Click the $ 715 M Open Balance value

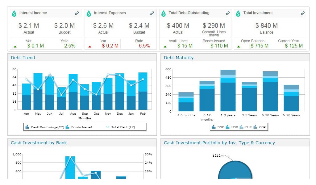point(260,46)
